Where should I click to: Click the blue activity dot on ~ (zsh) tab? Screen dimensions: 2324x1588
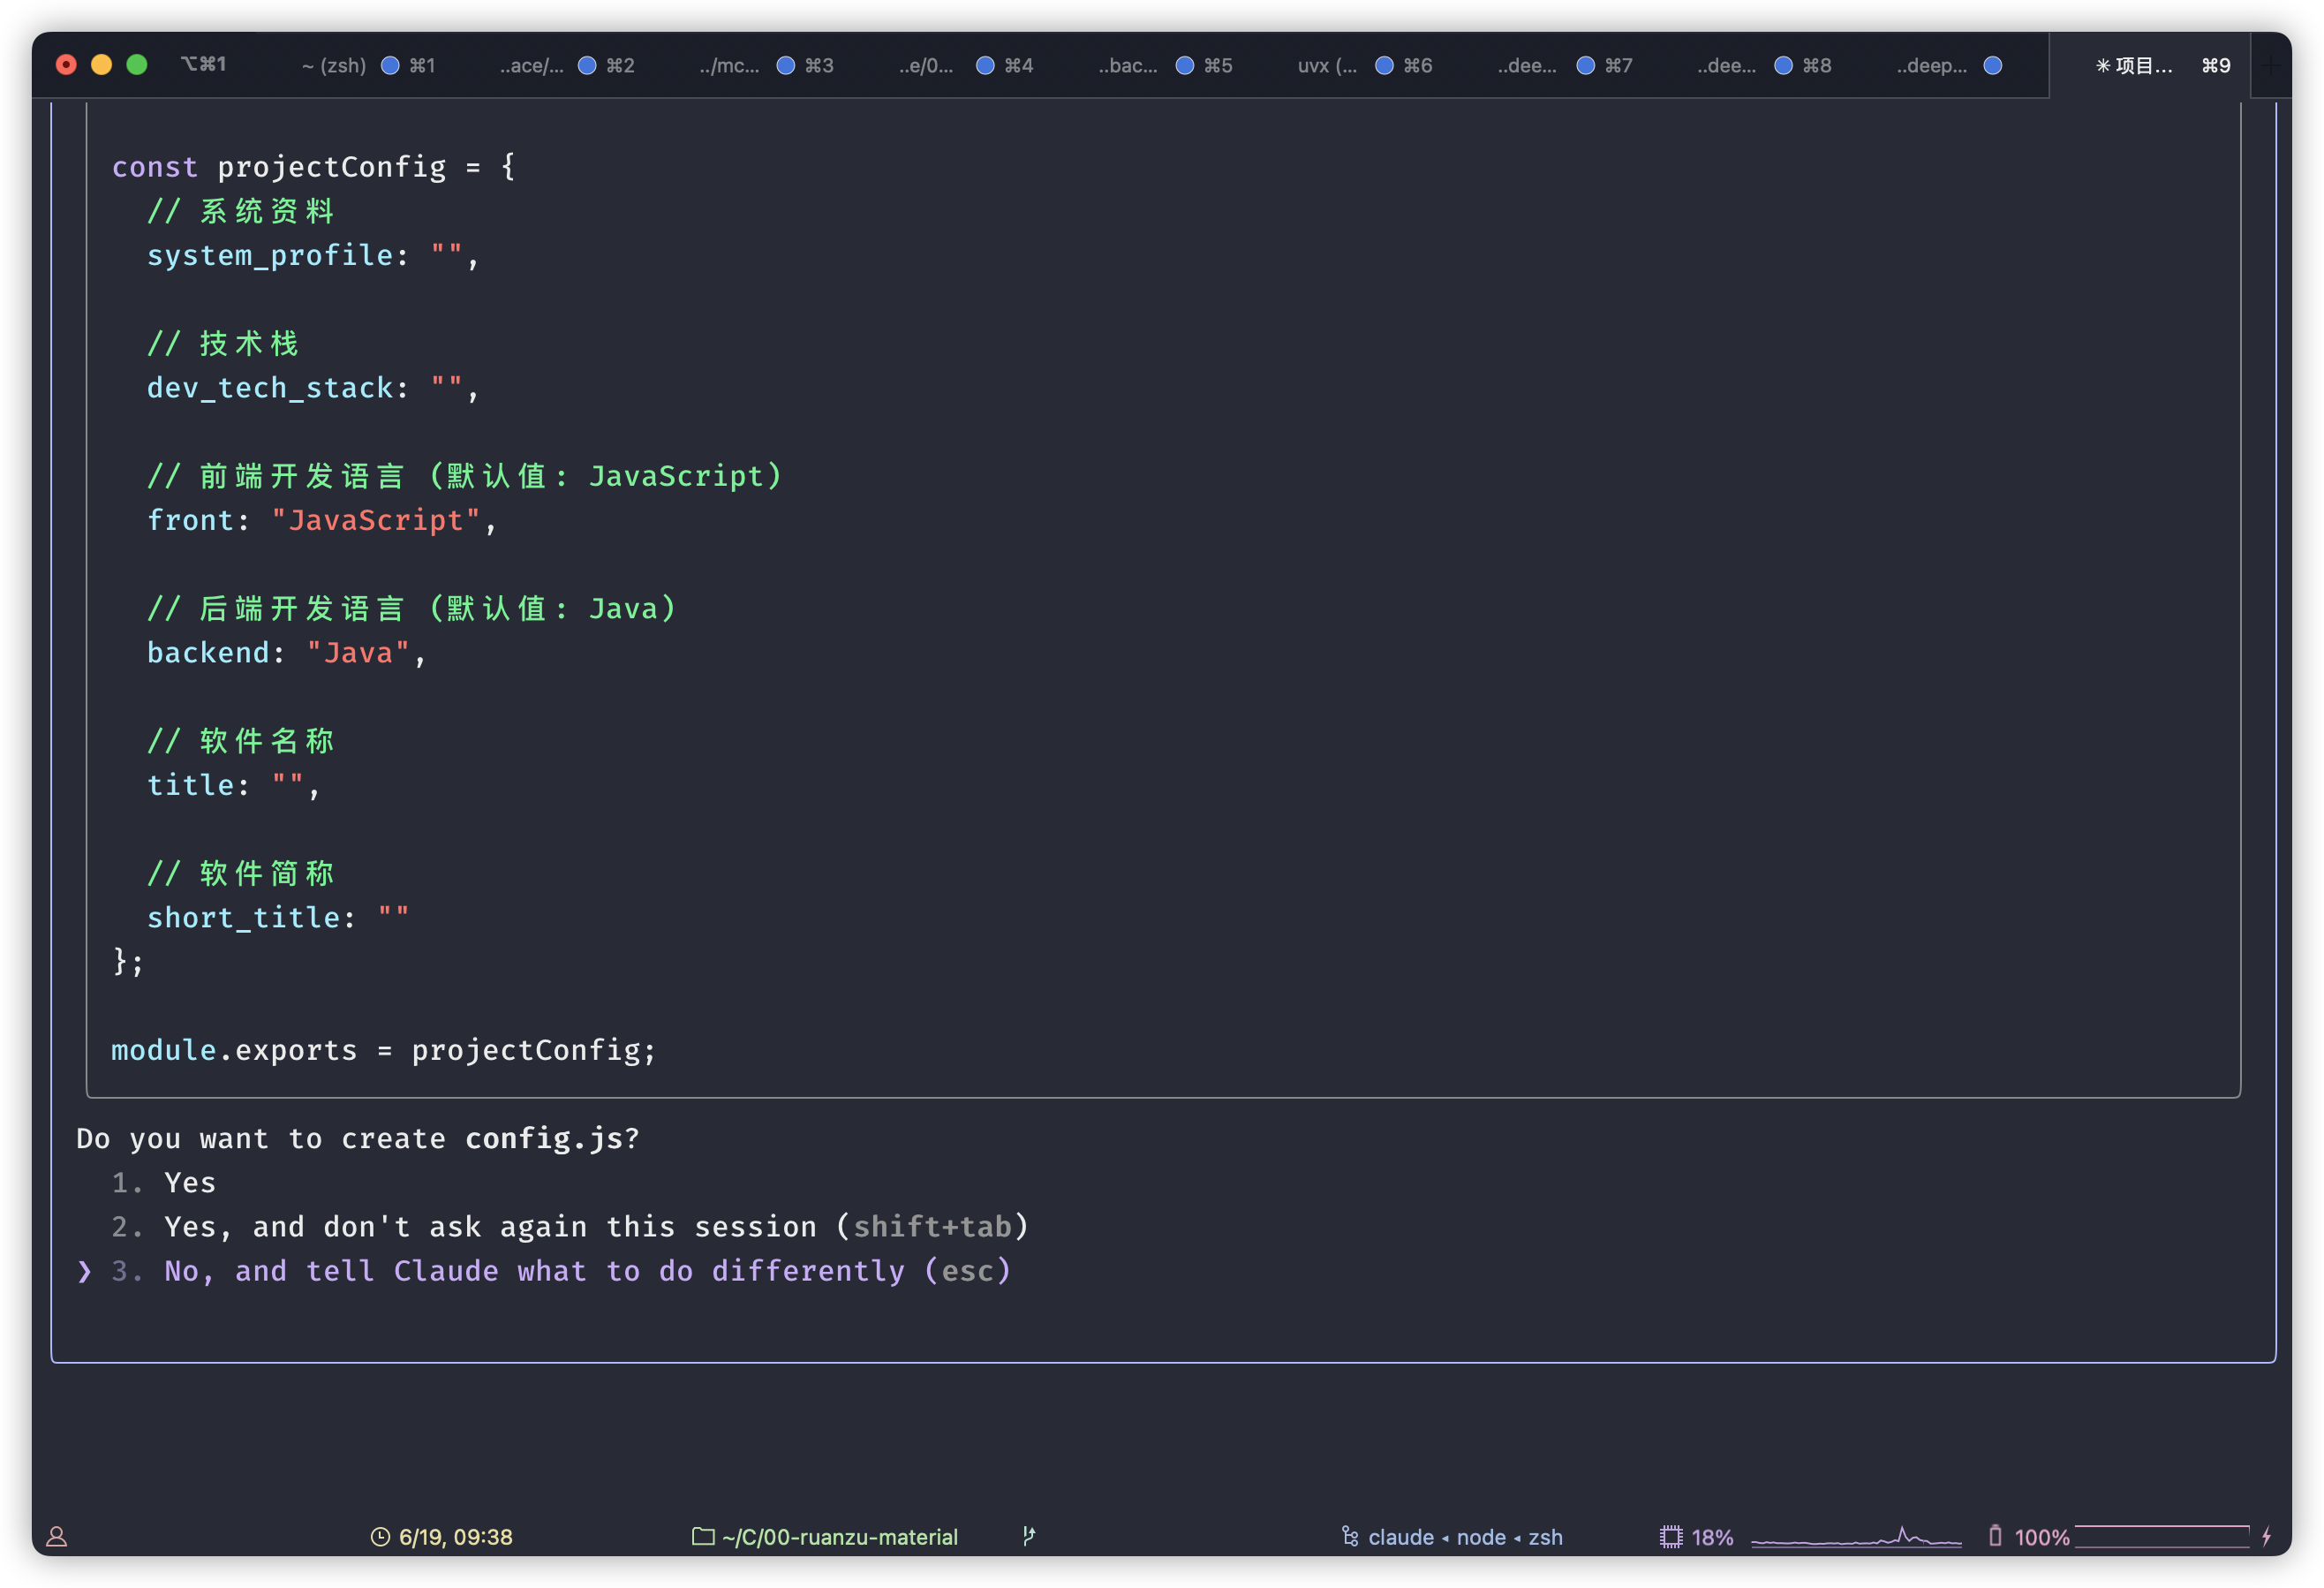pyautogui.click(x=391, y=66)
